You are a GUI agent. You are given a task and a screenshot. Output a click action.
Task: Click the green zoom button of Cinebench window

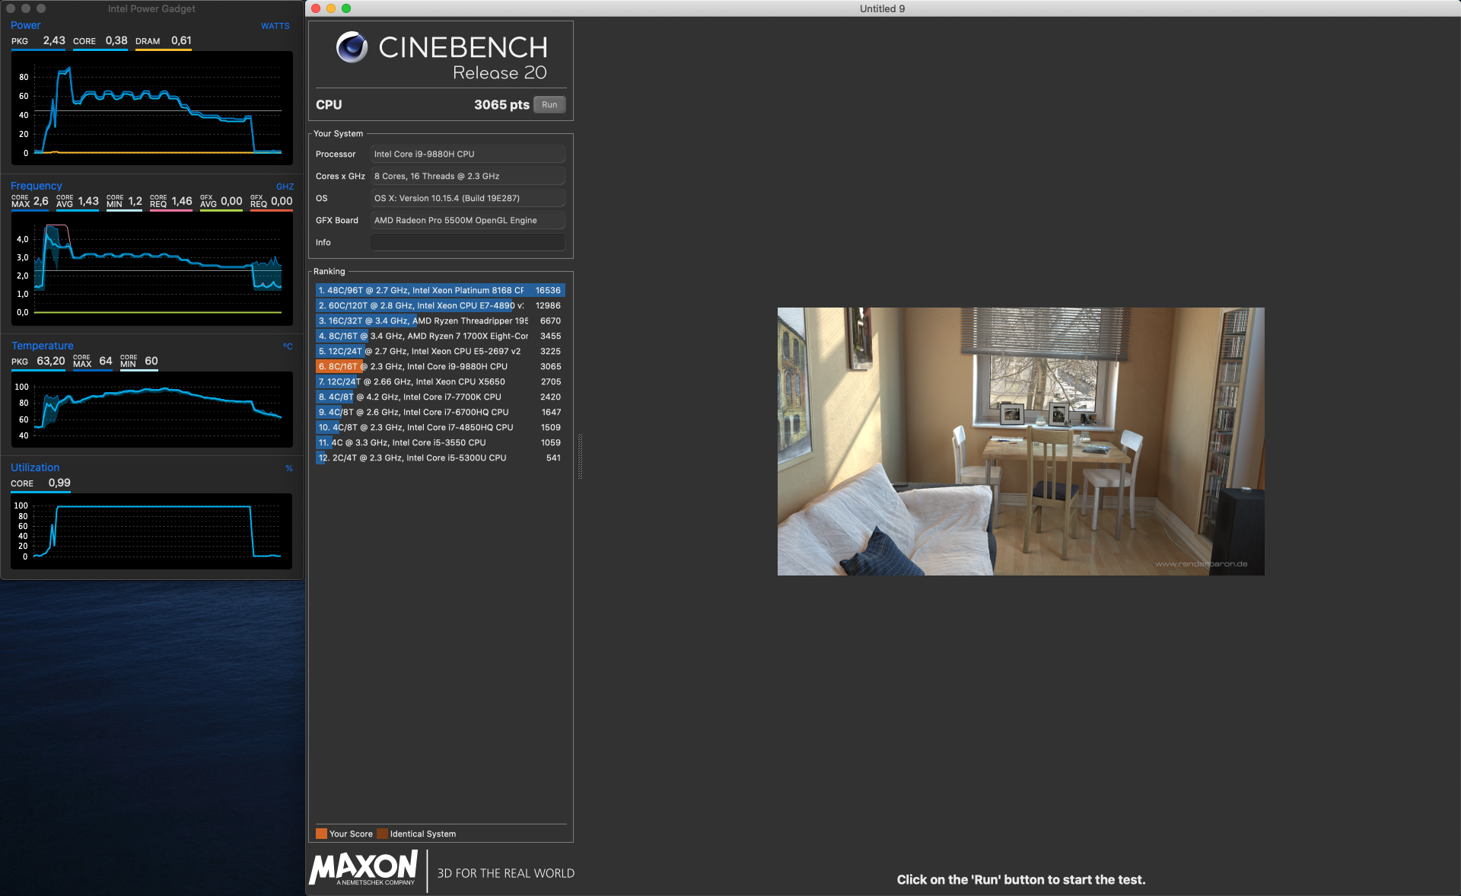(346, 8)
